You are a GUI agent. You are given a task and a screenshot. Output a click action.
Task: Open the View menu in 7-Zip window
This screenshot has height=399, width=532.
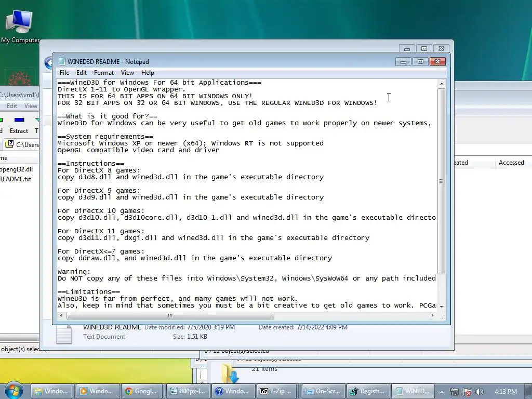coord(31,106)
